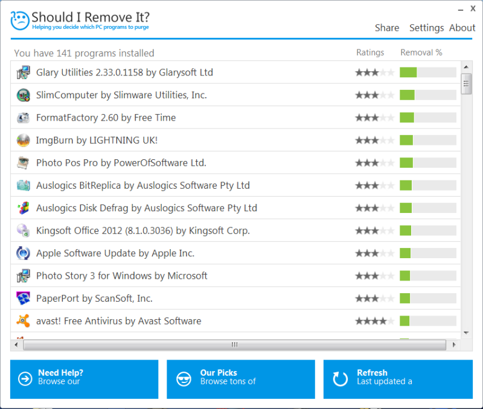Select the Glary Utilities program icon
483x409 pixels.
coord(23,72)
